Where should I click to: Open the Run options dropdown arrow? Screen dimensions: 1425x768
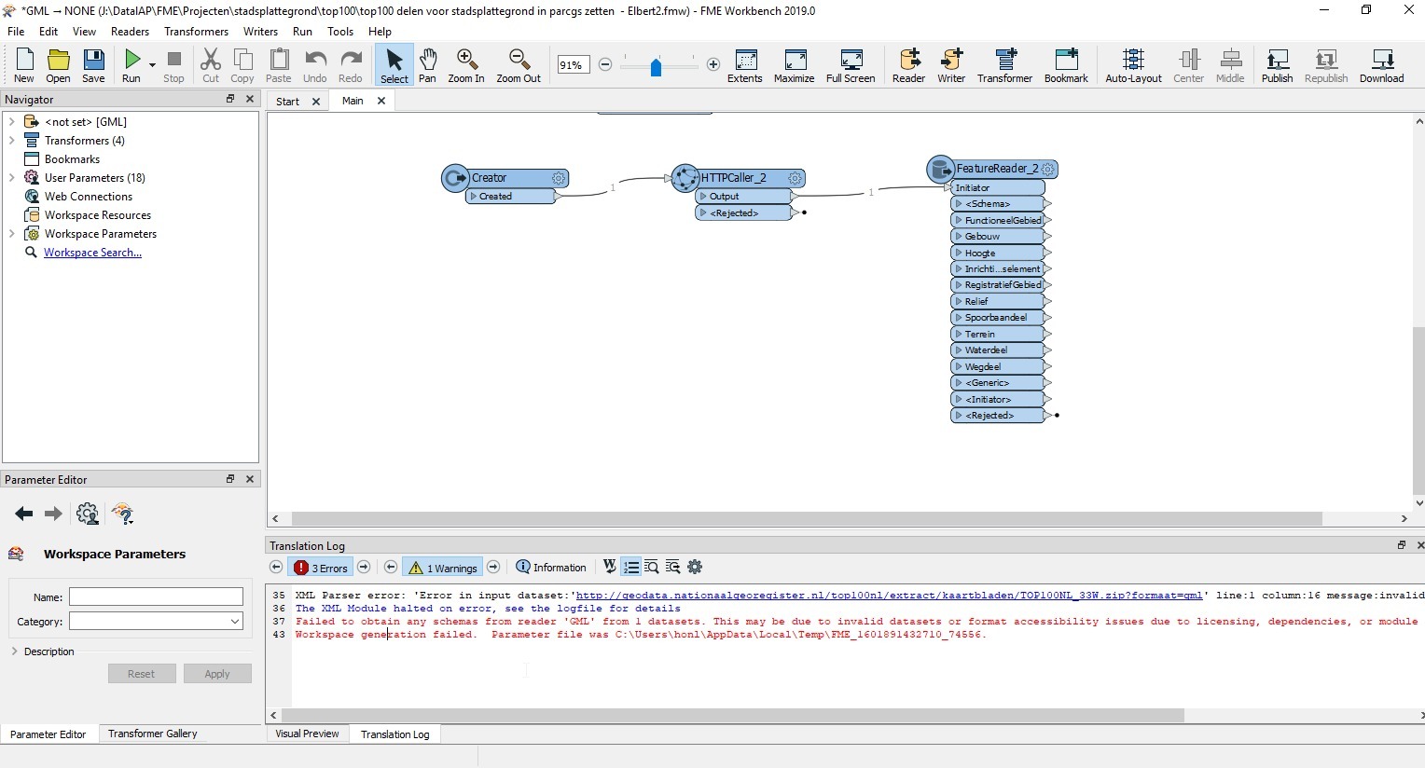[x=152, y=65]
